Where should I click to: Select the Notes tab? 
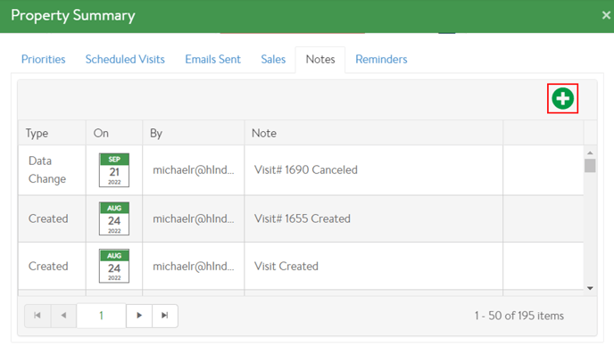click(320, 59)
